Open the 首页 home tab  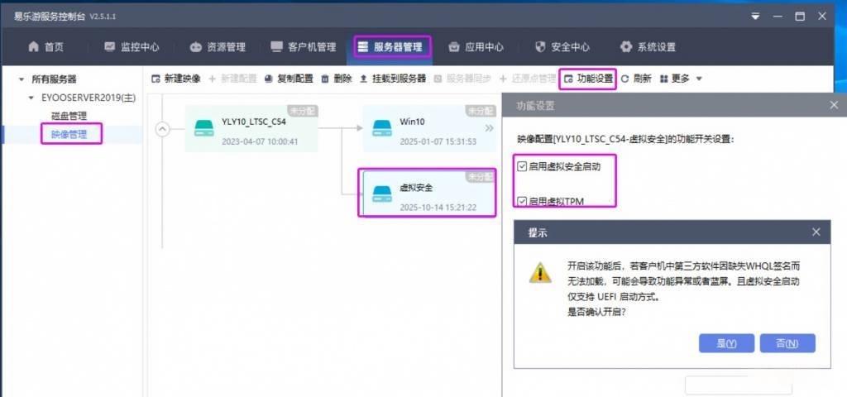(45, 47)
